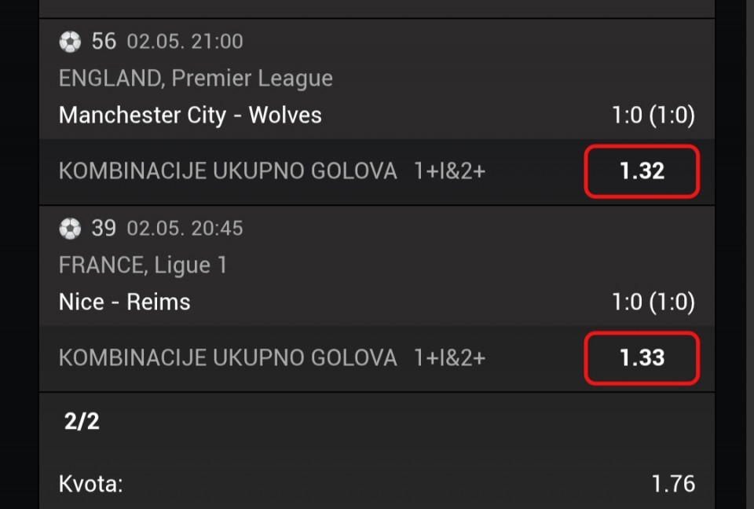Viewport: 754px width, 509px height.
Task: Click the Nice - Reims score 1:0 (1:0)
Action: 653,302
